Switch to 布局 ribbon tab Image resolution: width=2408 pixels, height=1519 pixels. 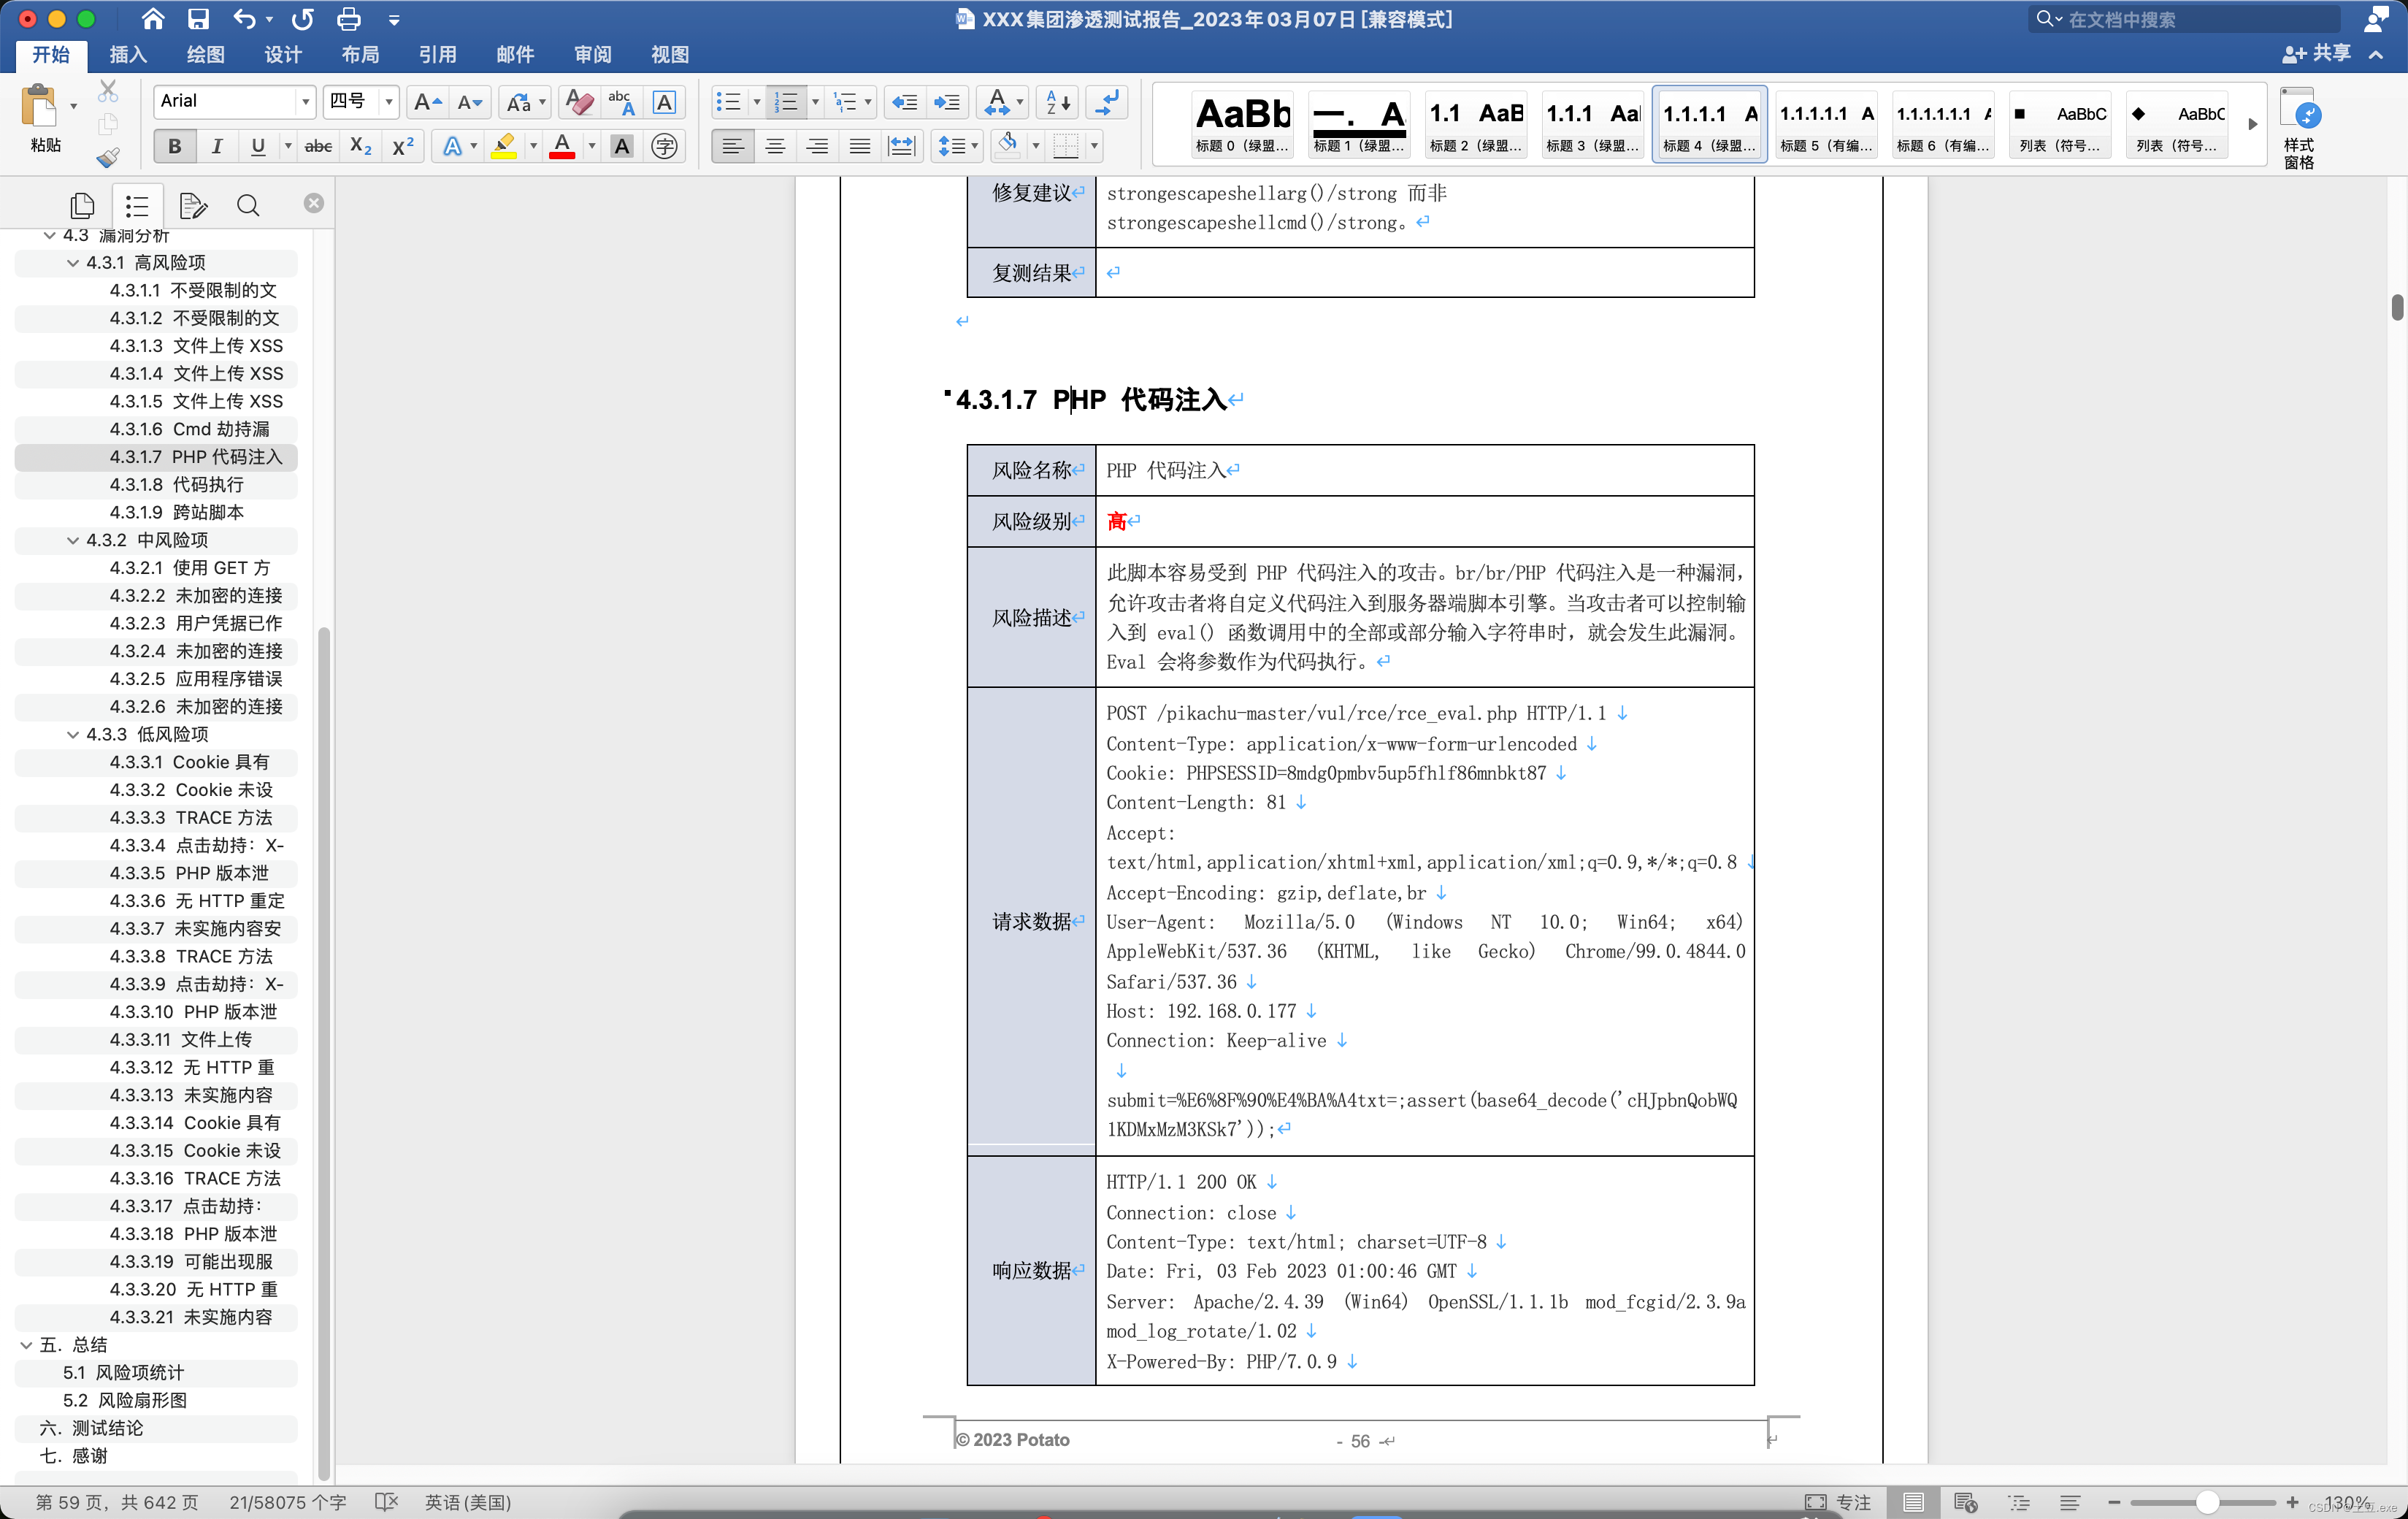(x=360, y=54)
